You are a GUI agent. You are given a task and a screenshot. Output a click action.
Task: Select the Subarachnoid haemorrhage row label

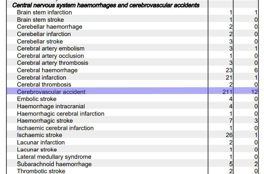point(54,164)
